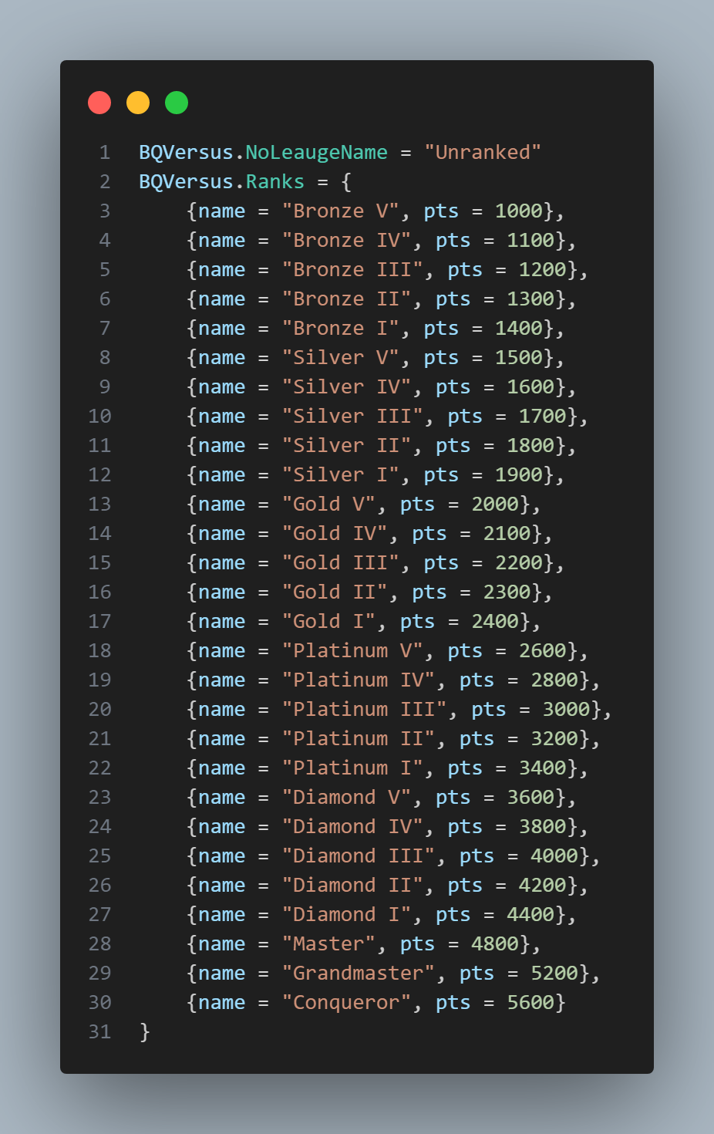Click line number 1 in gutter
Viewport: 714px width, 1134px height.
(105, 152)
